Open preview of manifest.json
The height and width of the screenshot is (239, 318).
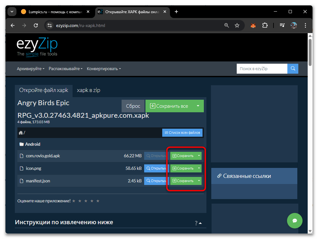point(156,181)
